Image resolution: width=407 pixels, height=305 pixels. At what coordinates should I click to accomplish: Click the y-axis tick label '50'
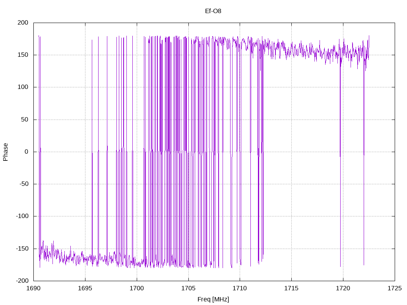click(25, 120)
